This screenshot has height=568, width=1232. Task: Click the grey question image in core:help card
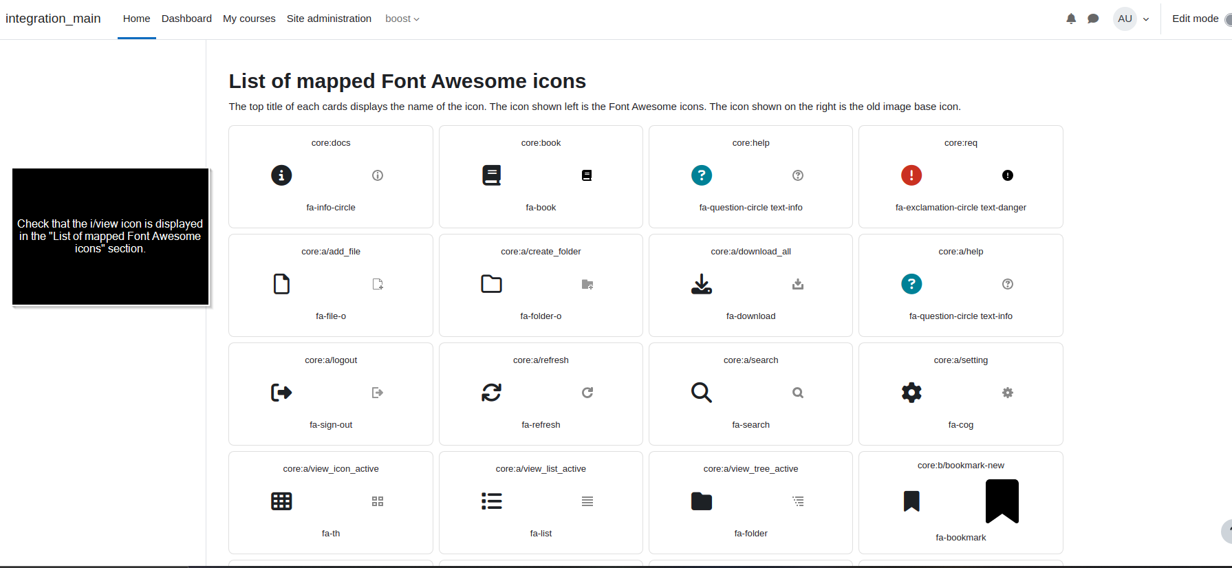pyautogui.click(x=798, y=175)
